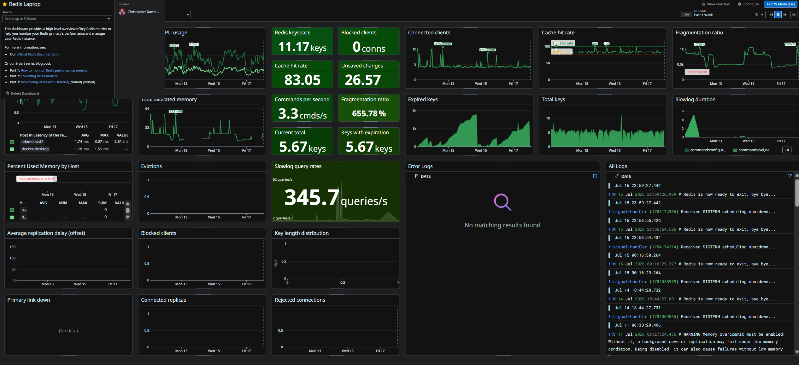Click the 53.8 MiB peak label in allocated memory
799x365 pixels.
pyautogui.click(x=176, y=112)
